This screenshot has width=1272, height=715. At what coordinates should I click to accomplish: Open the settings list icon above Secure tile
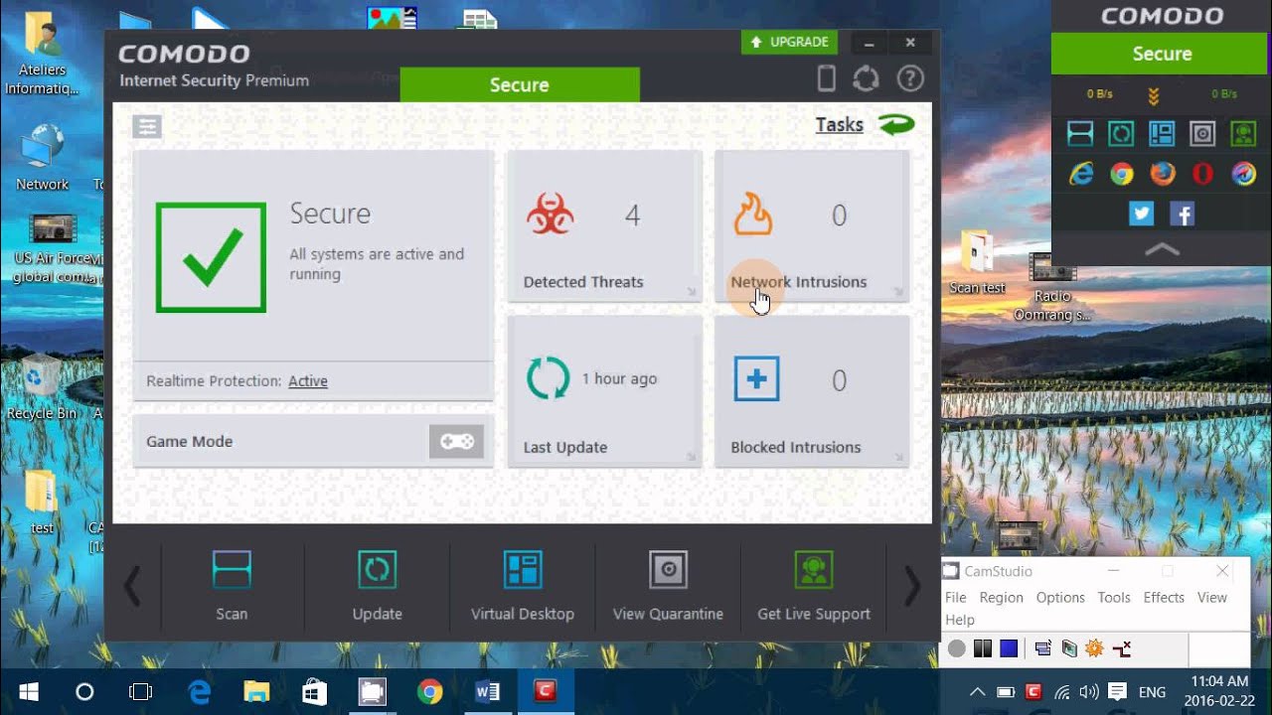[x=147, y=126]
